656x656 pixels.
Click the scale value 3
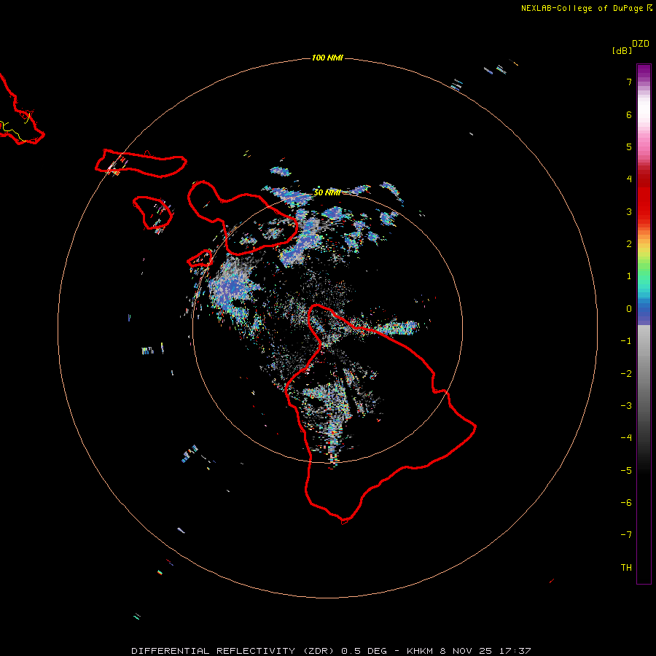coord(629,211)
